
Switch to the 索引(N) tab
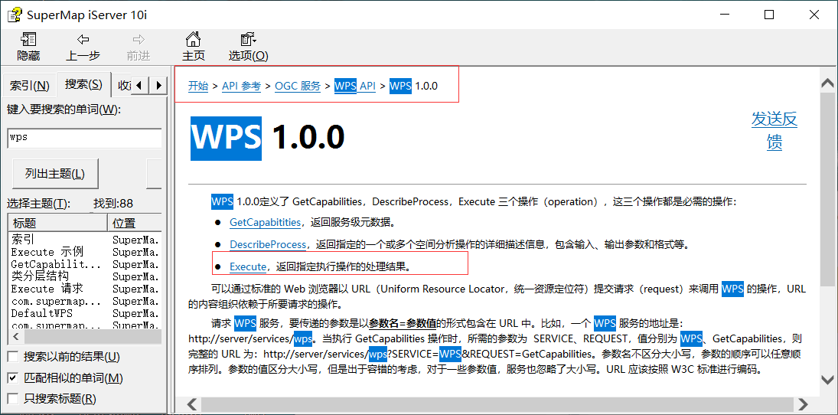click(x=29, y=85)
